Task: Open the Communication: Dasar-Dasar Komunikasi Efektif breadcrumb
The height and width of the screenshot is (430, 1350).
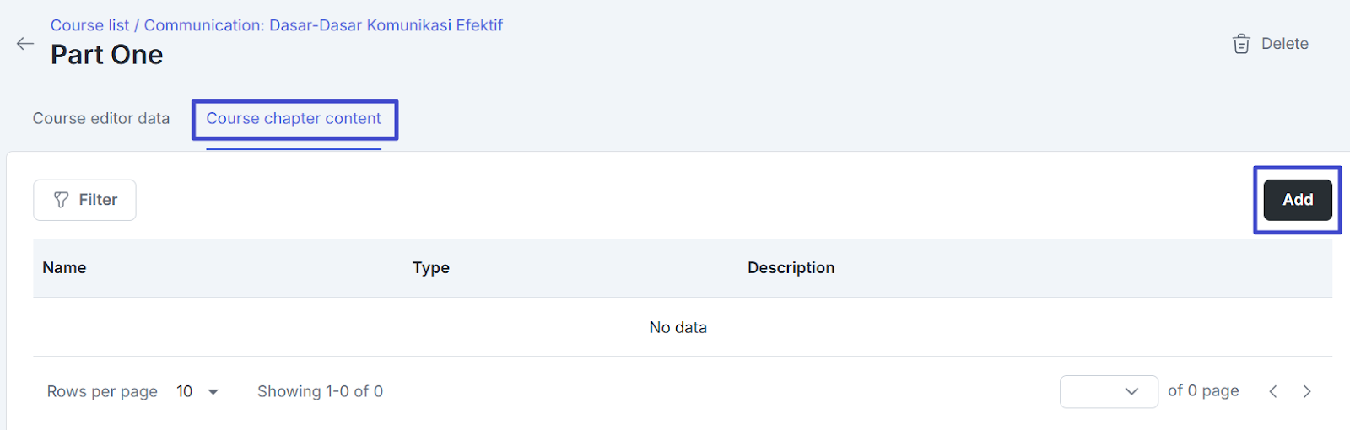Action: tap(323, 25)
